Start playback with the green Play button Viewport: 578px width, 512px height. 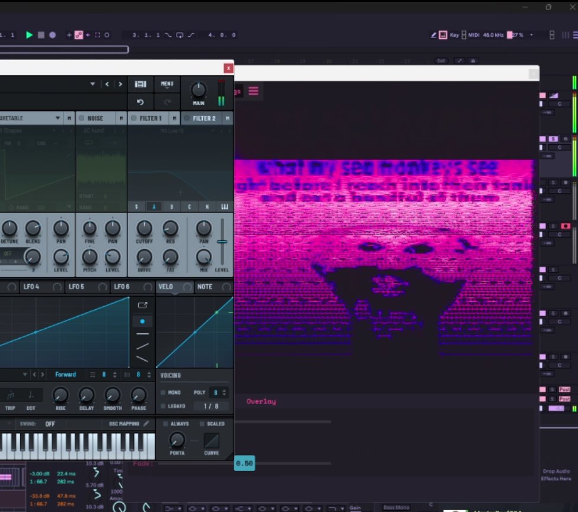(29, 35)
